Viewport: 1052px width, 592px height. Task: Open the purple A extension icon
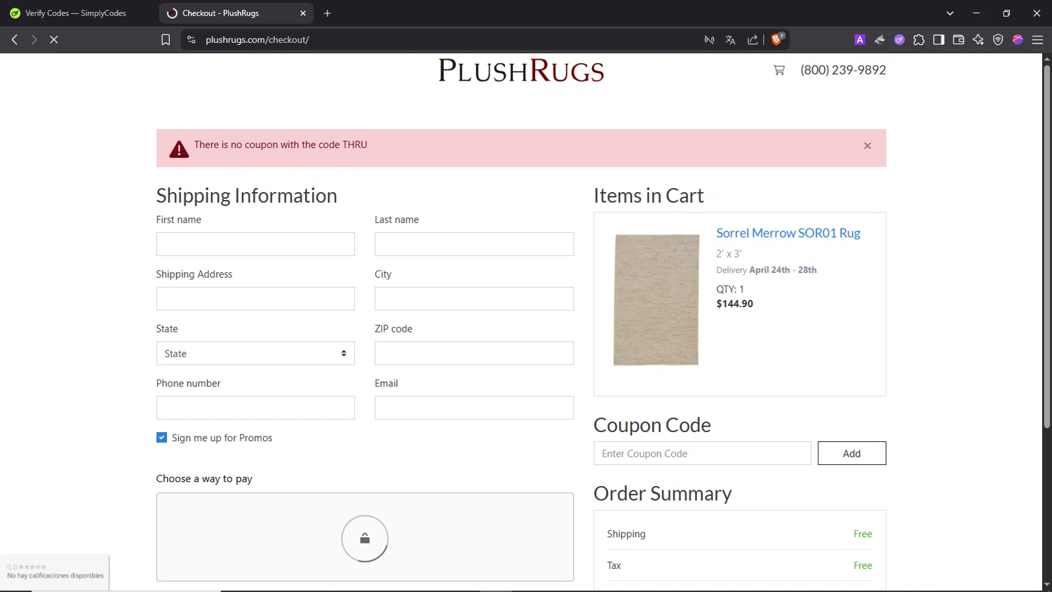coord(860,40)
